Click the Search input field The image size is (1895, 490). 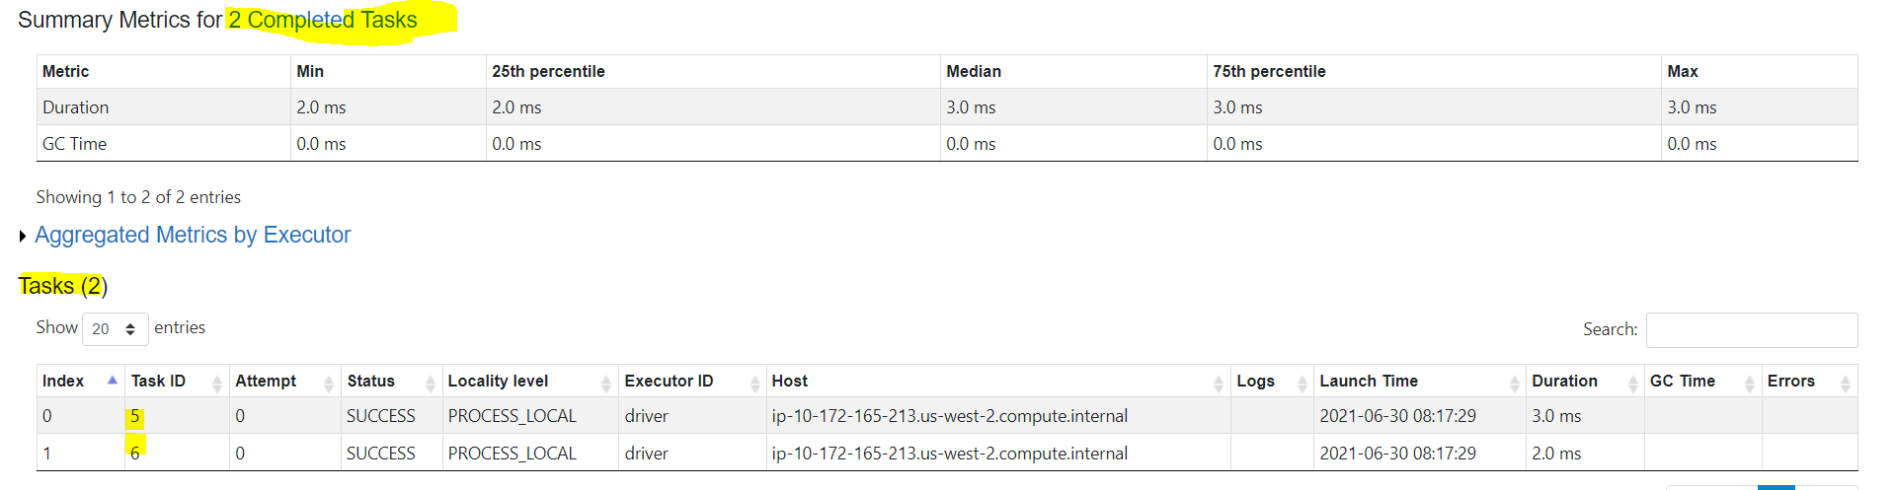pos(1751,330)
